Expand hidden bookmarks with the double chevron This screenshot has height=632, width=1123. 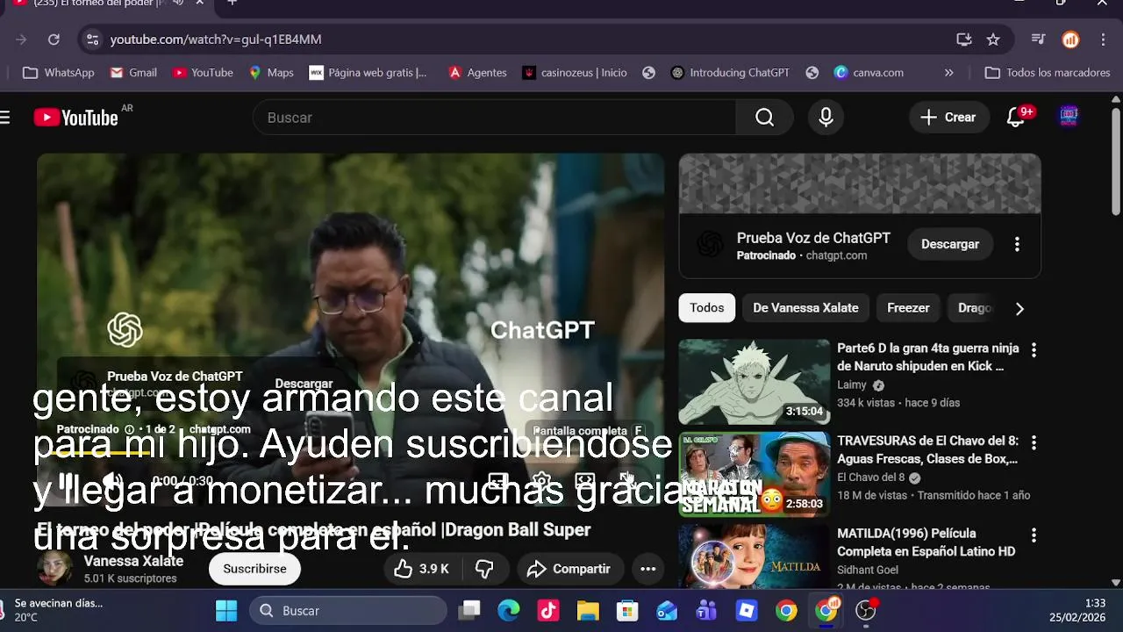coord(948,73)
